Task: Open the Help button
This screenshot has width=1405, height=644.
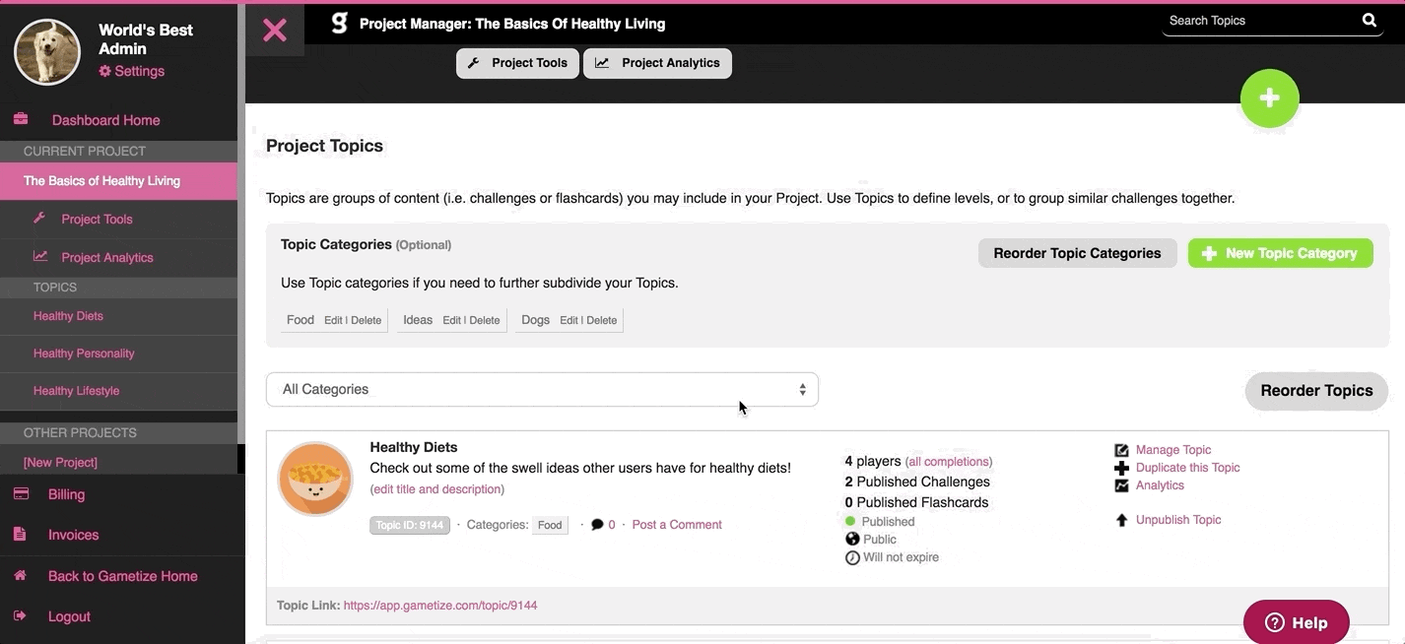Action: pyautogui.click(x=1297, y=622)
